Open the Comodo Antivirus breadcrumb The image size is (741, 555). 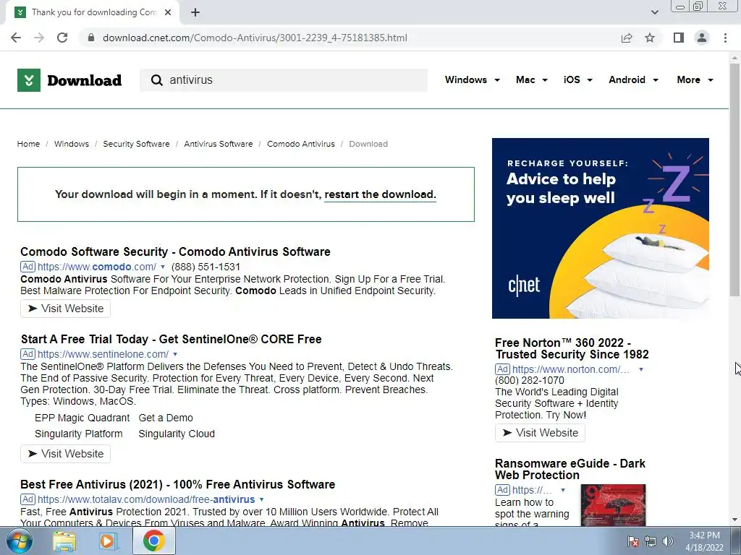[300, 144]
